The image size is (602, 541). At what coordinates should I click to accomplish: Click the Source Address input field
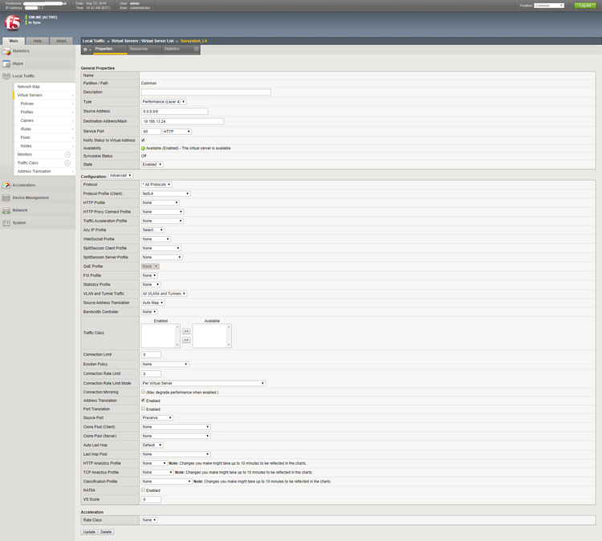pyautogui.click(x=175, y=112)
